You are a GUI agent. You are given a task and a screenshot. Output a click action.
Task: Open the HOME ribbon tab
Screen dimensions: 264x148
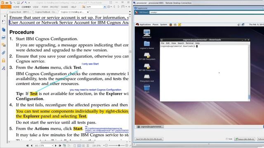pos(16,7)
